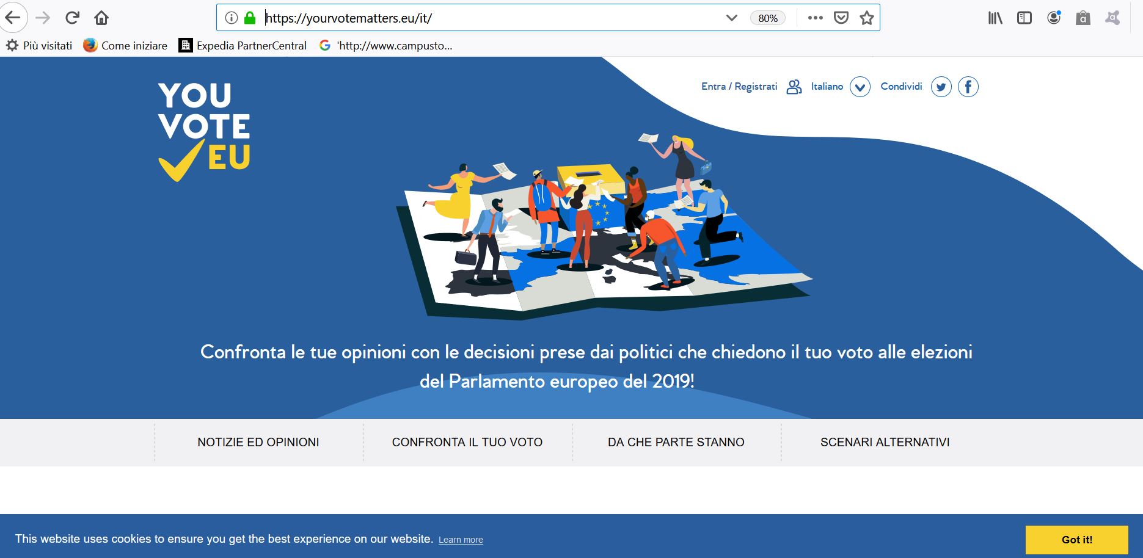Toggle the sidebar view icon
The width and height of the screenshot is (1143, 558).
pos(1024,18)
